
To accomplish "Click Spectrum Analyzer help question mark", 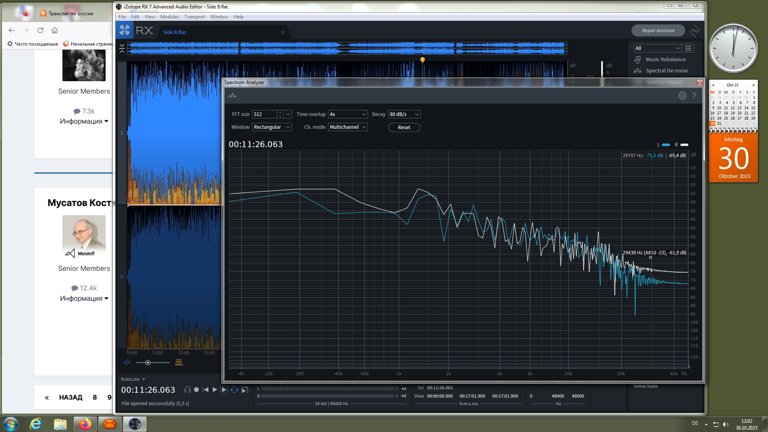I will pos(694,96).
